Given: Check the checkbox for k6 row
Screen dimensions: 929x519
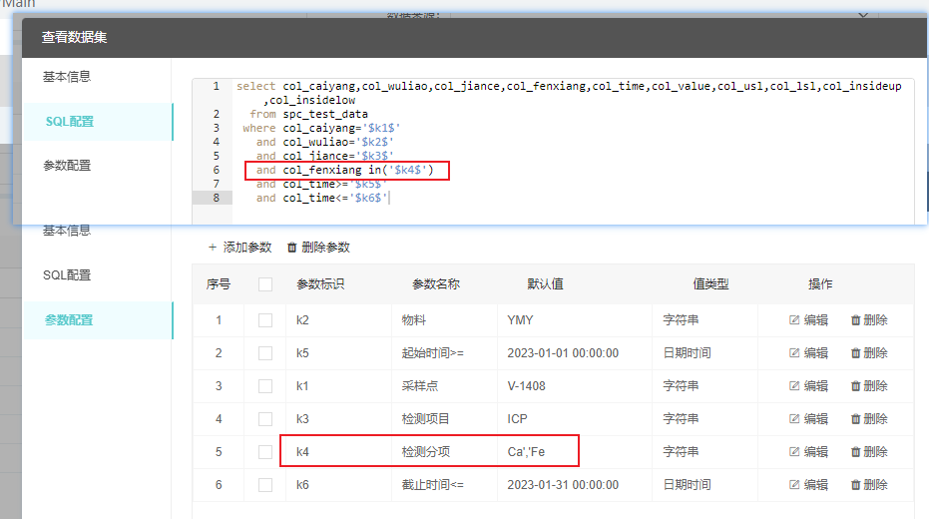Looking at the screenshot, I should pyautogui.click(x=265, y=485).
